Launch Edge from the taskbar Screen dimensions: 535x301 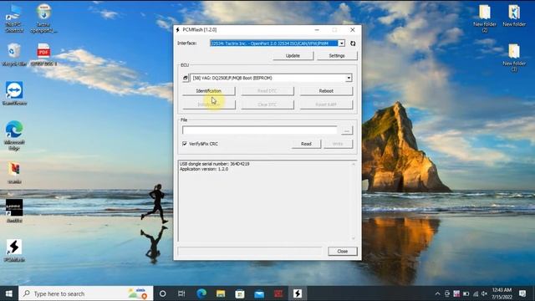click(x=201, y=293)
